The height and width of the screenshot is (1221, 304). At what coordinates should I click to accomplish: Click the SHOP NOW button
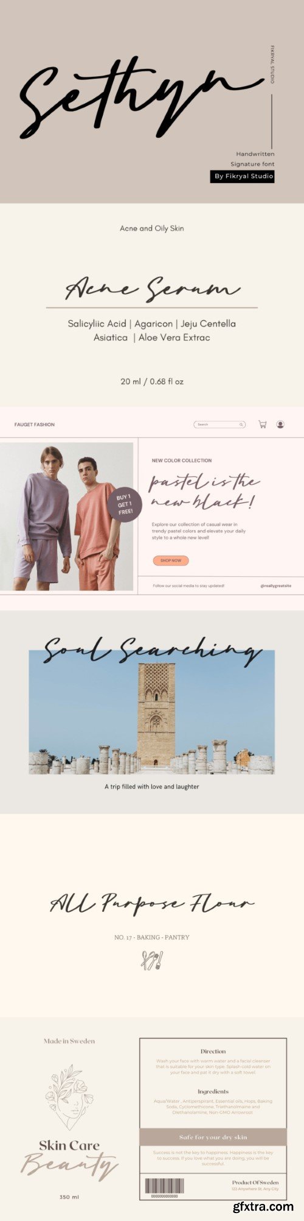click(x=171, y=560)
